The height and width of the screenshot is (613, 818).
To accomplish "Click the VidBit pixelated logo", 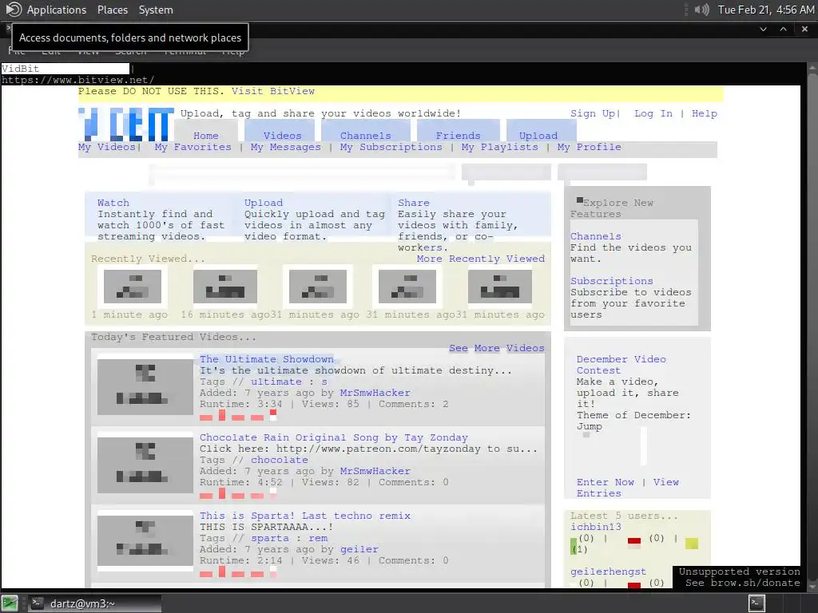I will 126,124.
